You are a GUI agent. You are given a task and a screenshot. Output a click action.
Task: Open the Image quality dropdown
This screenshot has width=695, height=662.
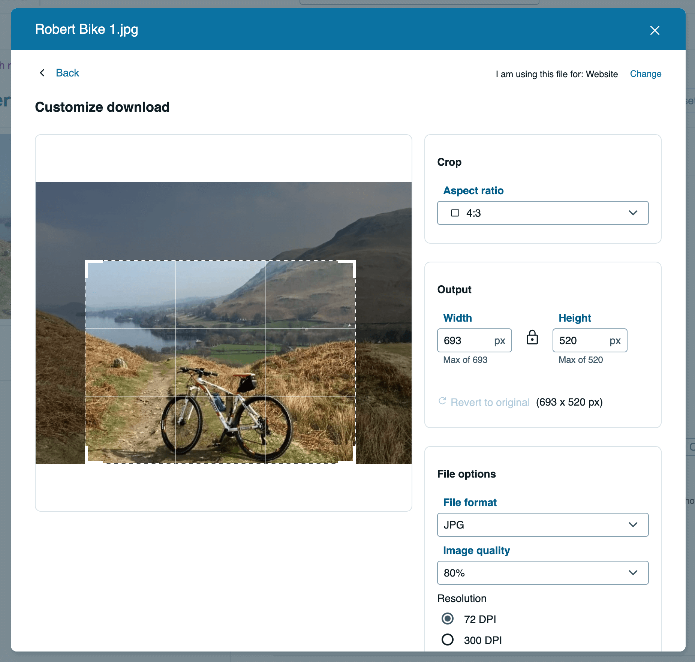(x=542, y=572)
